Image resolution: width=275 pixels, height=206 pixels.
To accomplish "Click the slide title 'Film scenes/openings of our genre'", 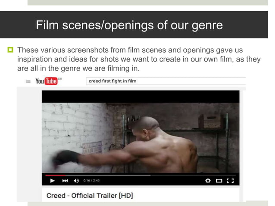I will coord(129,25).
